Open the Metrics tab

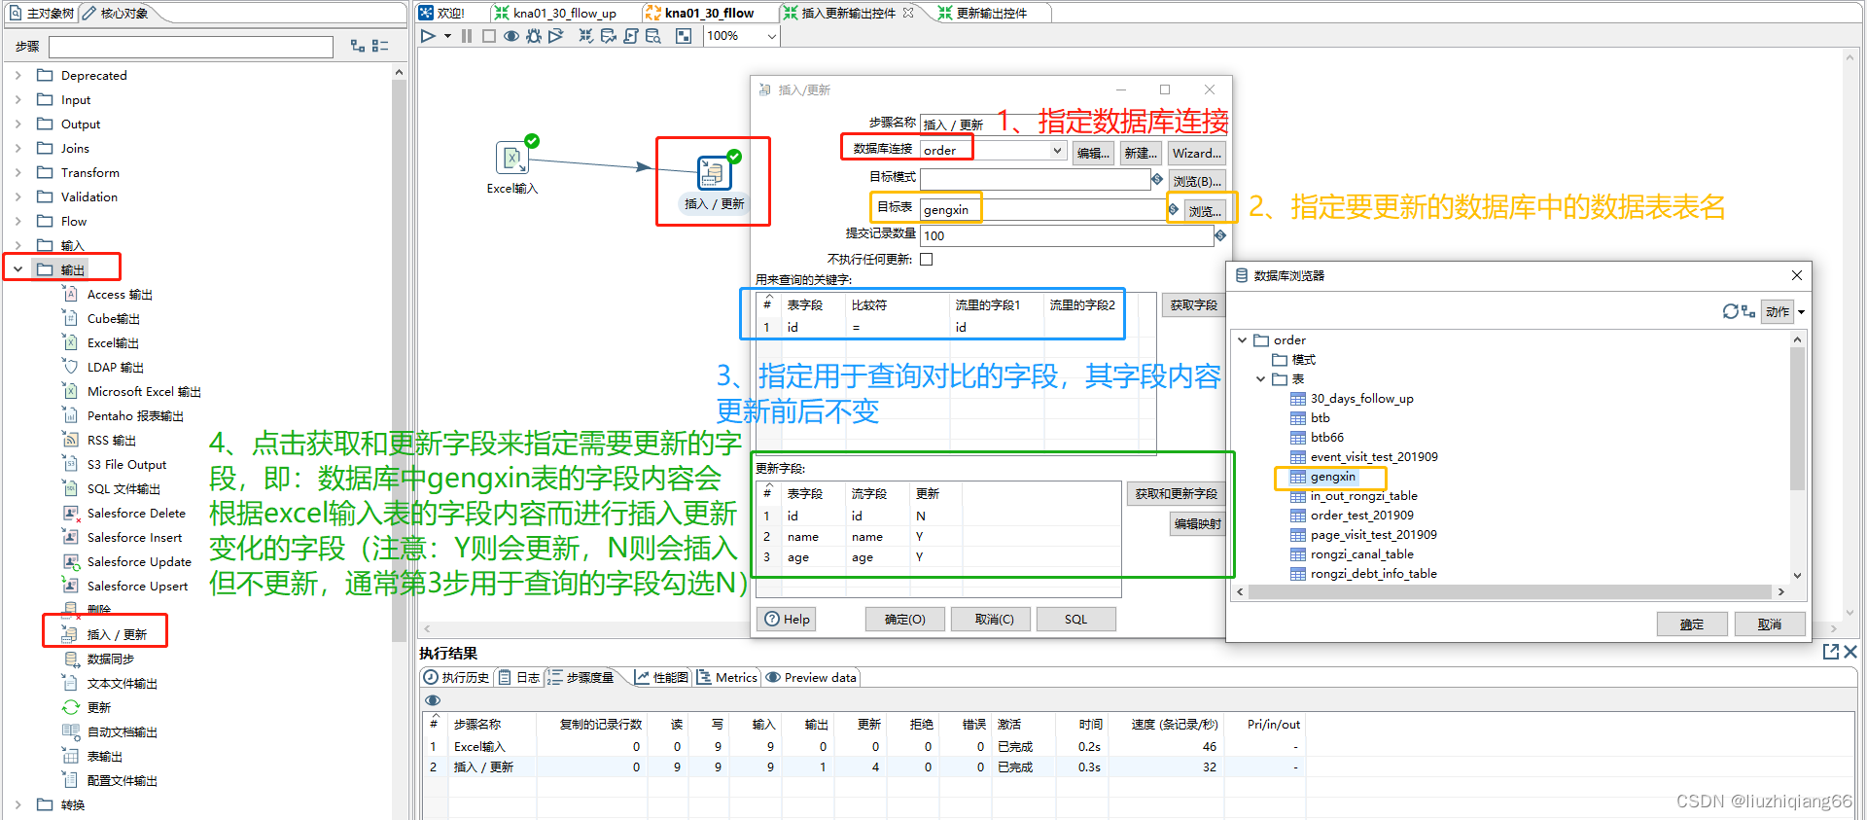[727, 677]
